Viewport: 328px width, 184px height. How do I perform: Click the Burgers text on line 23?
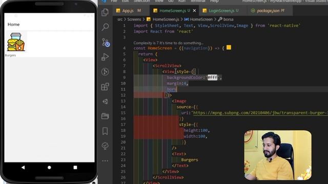[x=190, y=160]
